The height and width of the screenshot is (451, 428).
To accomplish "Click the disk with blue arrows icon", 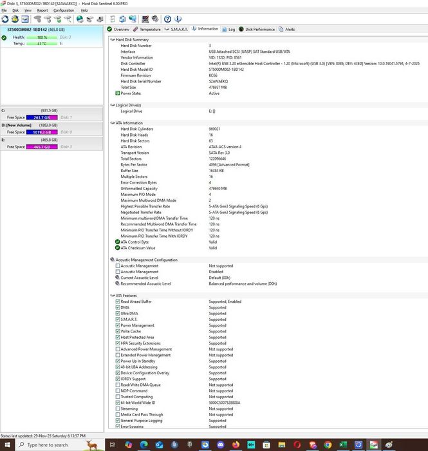I will (x=122, y=19).
